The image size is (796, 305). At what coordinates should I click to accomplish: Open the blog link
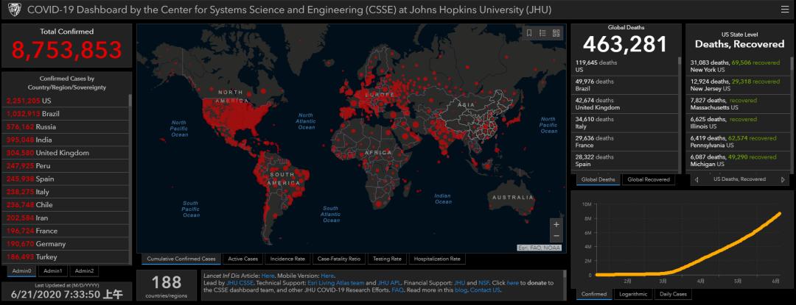coord(461,290)
